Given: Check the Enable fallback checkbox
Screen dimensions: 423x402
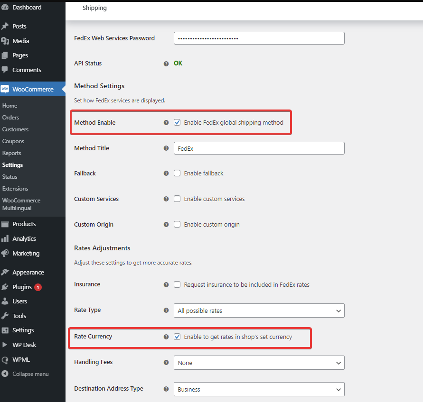Looking at the screenshot, I should tap(177, 173).
